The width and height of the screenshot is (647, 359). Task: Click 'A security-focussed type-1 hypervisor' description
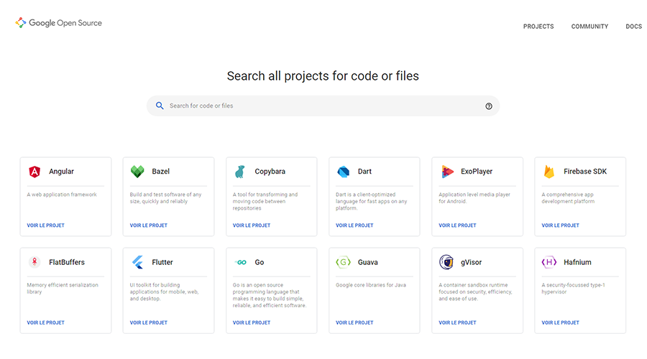click(573, 288)
